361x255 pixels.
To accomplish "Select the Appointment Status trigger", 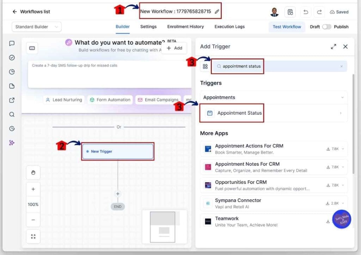I will tap(274, 113).
